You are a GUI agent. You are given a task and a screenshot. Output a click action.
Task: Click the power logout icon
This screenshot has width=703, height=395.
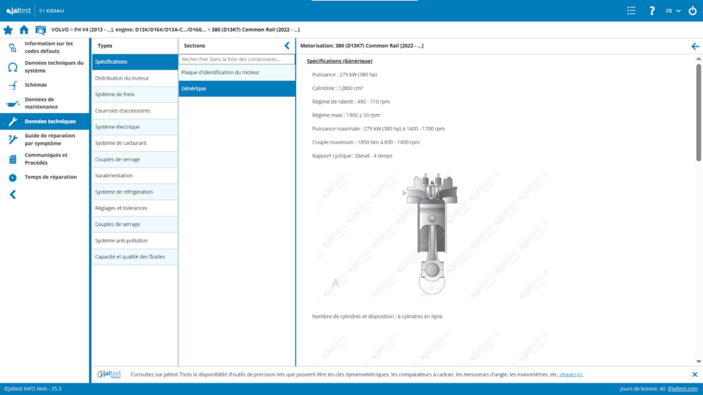[x=692, y=11]
